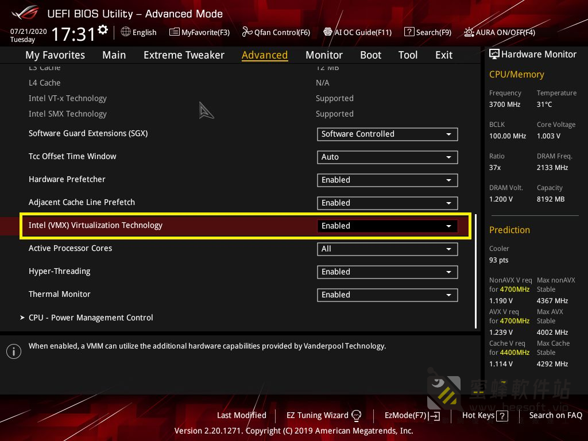Show the Hot Keys list
The image size is (588, 441).
click(485, 416)
